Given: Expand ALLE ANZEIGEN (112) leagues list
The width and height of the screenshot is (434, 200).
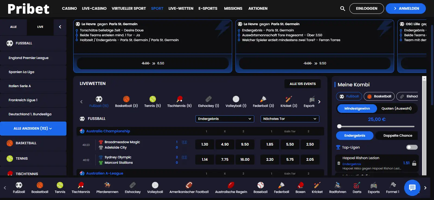Looking at the screenshot, I should [x=33, y=129].
